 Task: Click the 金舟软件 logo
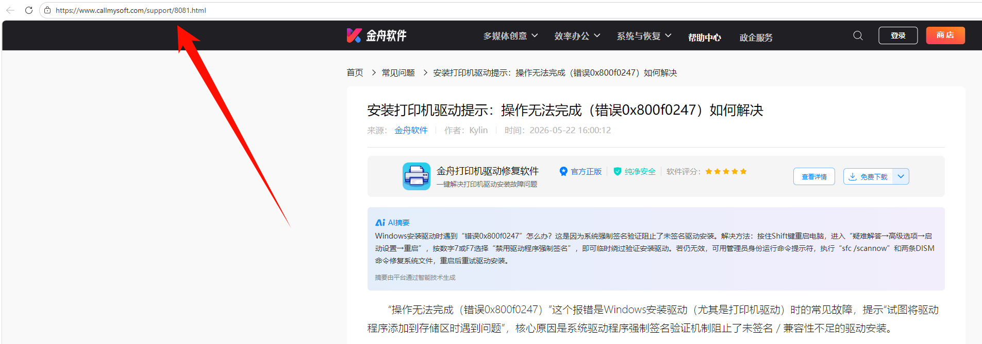pos(377,35)
